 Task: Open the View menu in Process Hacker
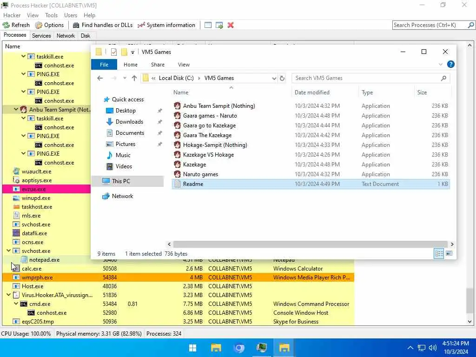33,15
